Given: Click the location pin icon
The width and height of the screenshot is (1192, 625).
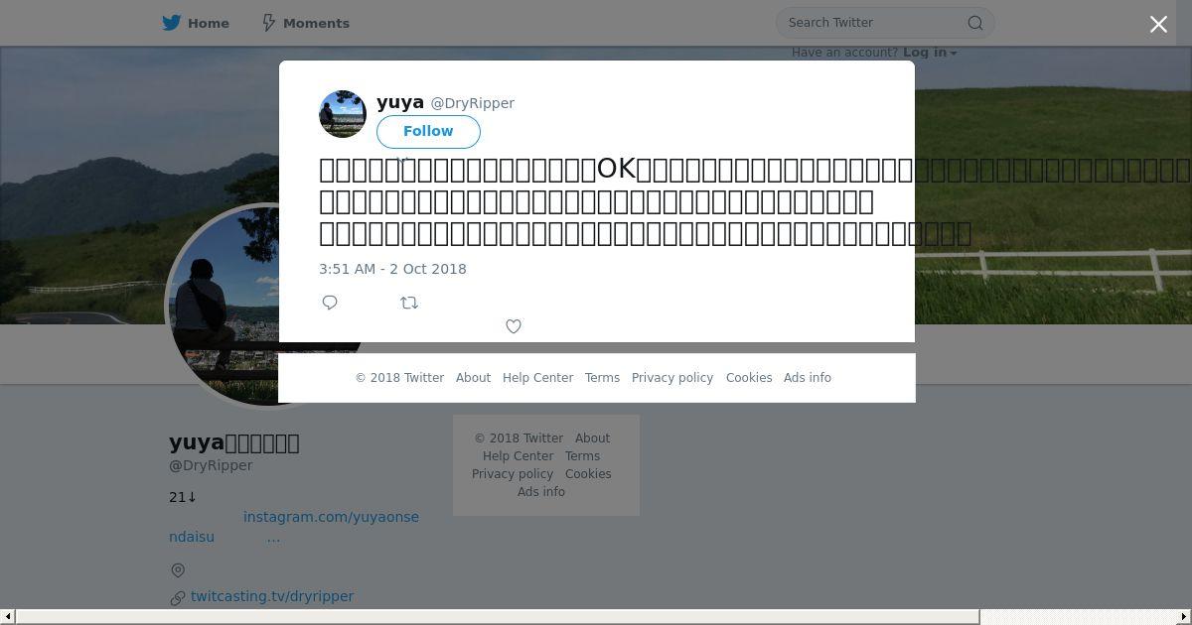Looking at the screenshot, I should (x=178, y=570).
